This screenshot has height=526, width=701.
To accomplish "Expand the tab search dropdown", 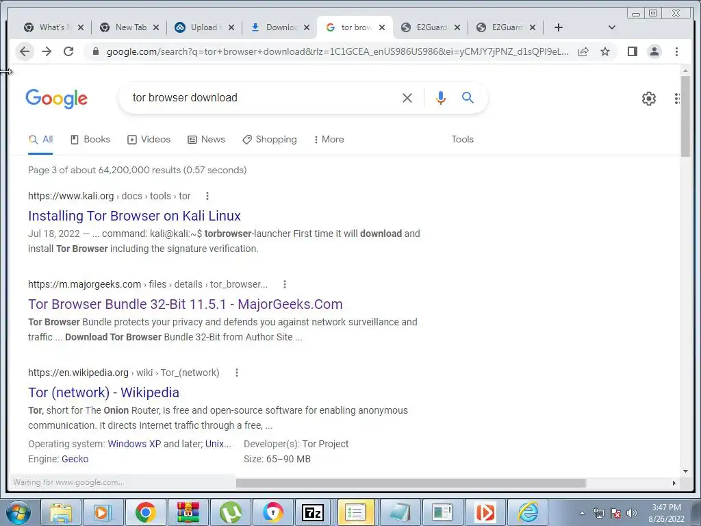I will (x=612, y=27).
